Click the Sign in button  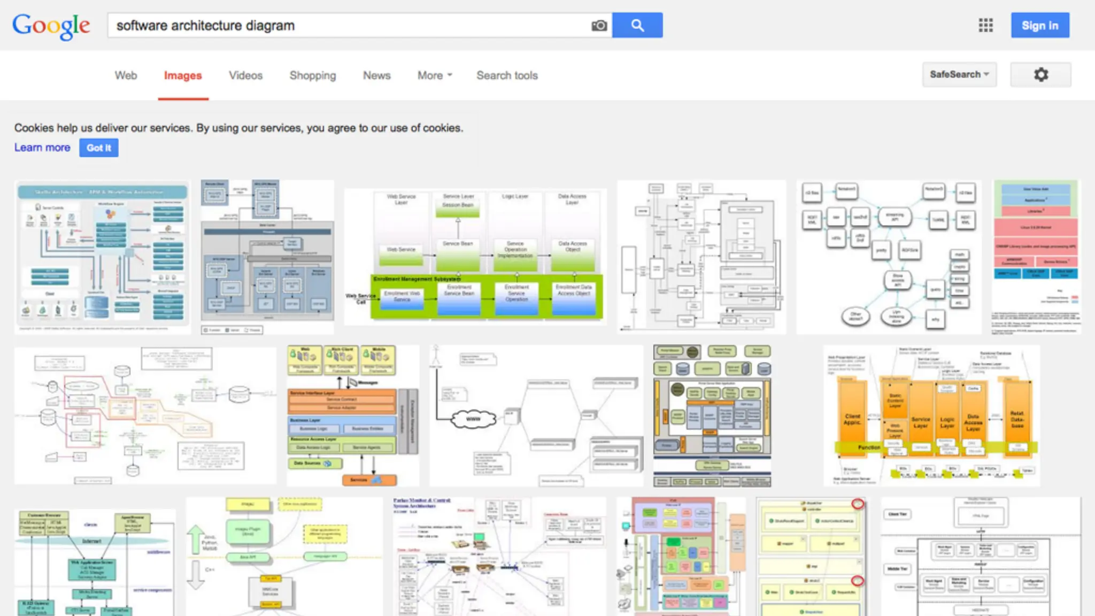[x=1039, y=25]
